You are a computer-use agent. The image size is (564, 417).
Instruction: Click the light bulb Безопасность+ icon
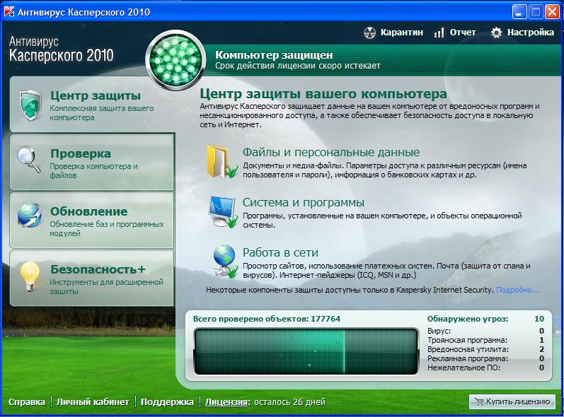(30, 276)
